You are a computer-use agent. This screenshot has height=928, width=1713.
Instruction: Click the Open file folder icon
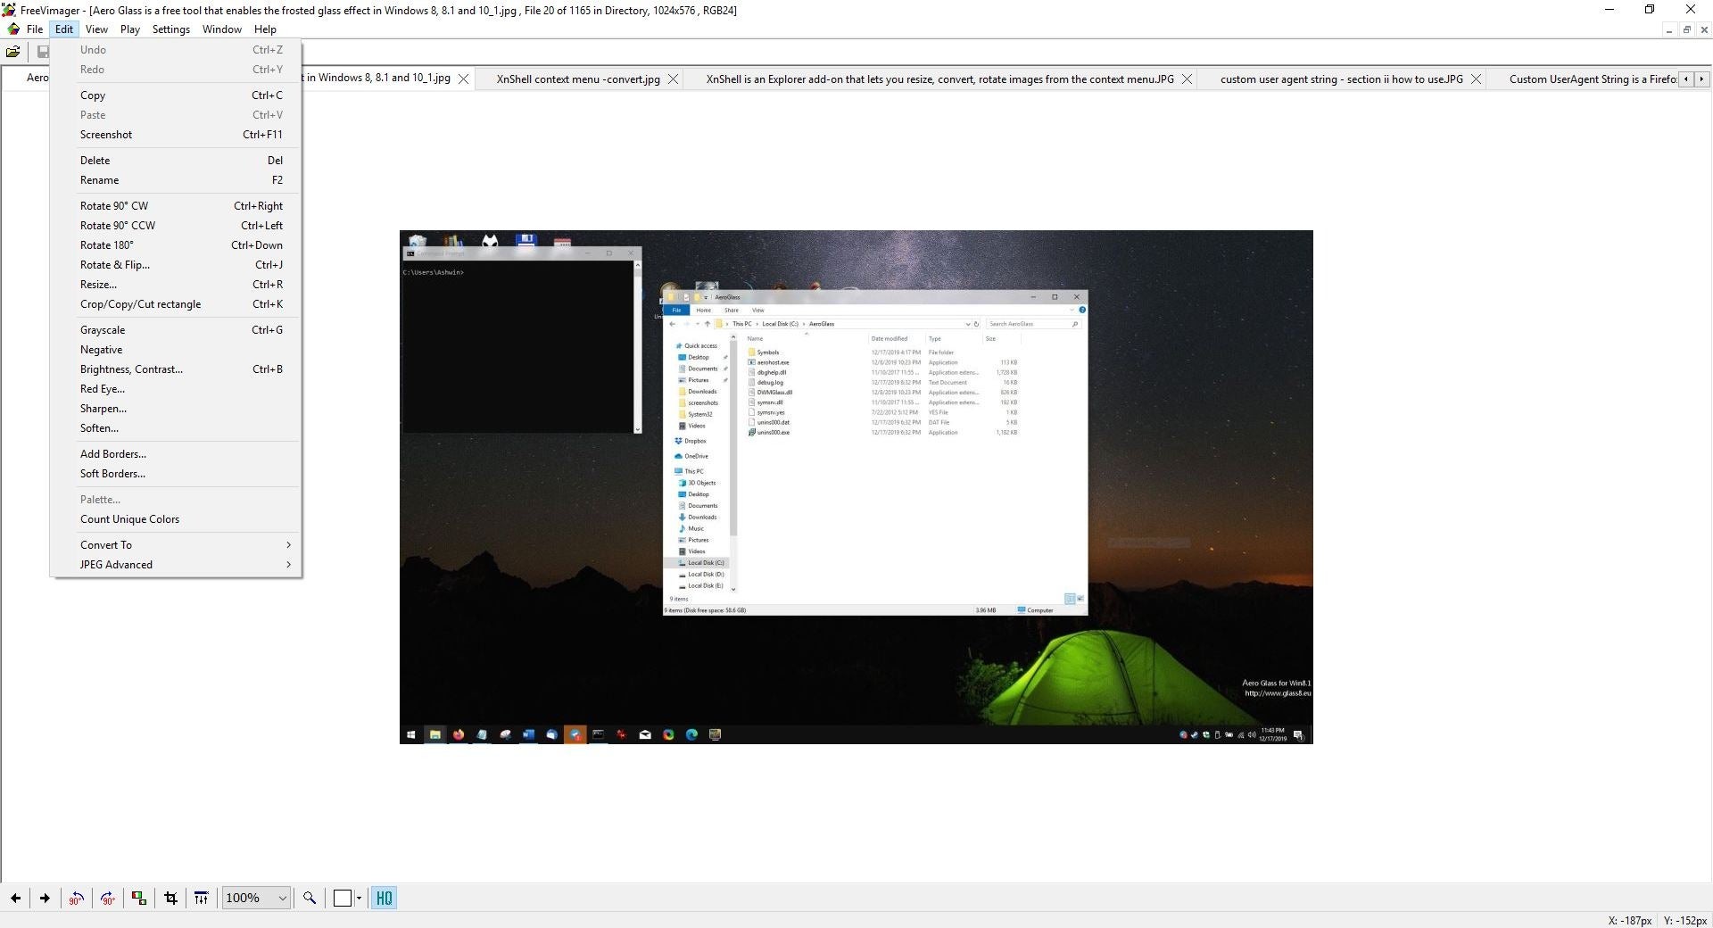click(13, 52)
